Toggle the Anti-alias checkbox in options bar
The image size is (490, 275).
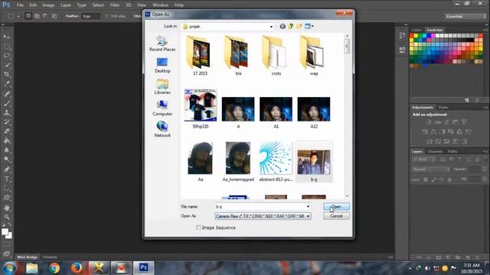(106, 16)
